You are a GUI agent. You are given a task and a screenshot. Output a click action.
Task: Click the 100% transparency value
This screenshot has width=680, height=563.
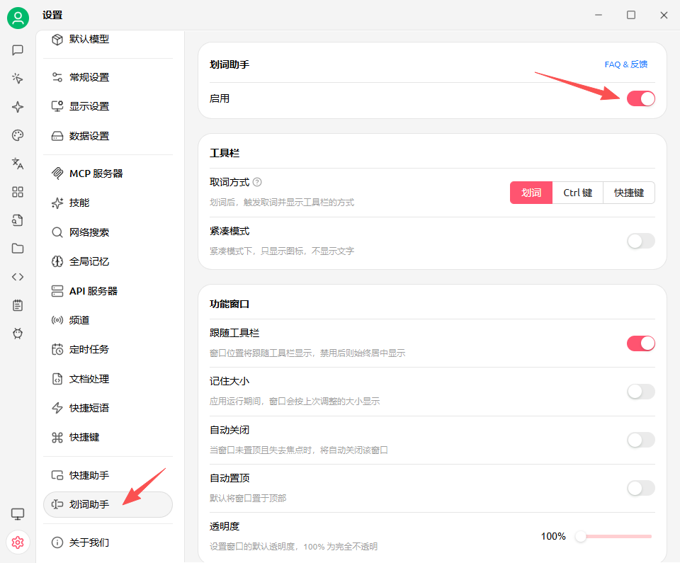[x=553, y=536]
